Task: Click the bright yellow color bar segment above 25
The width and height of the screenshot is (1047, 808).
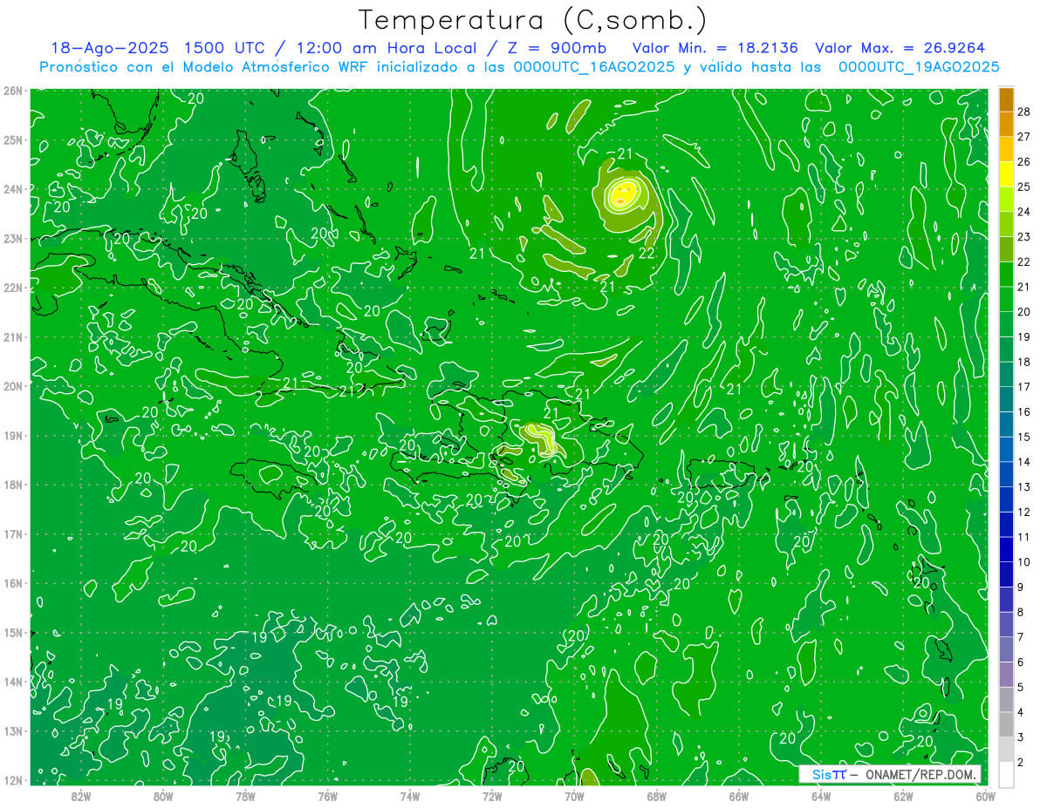Action: 1006,174
